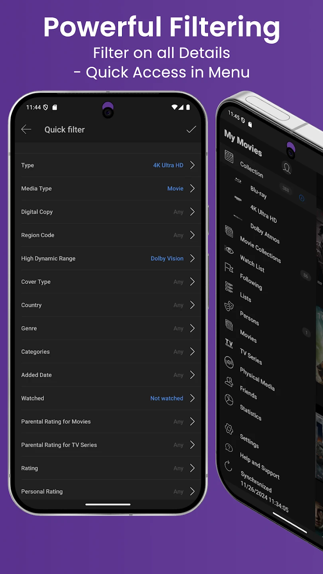Tap the Following flag icon

(x=229, y=267)
